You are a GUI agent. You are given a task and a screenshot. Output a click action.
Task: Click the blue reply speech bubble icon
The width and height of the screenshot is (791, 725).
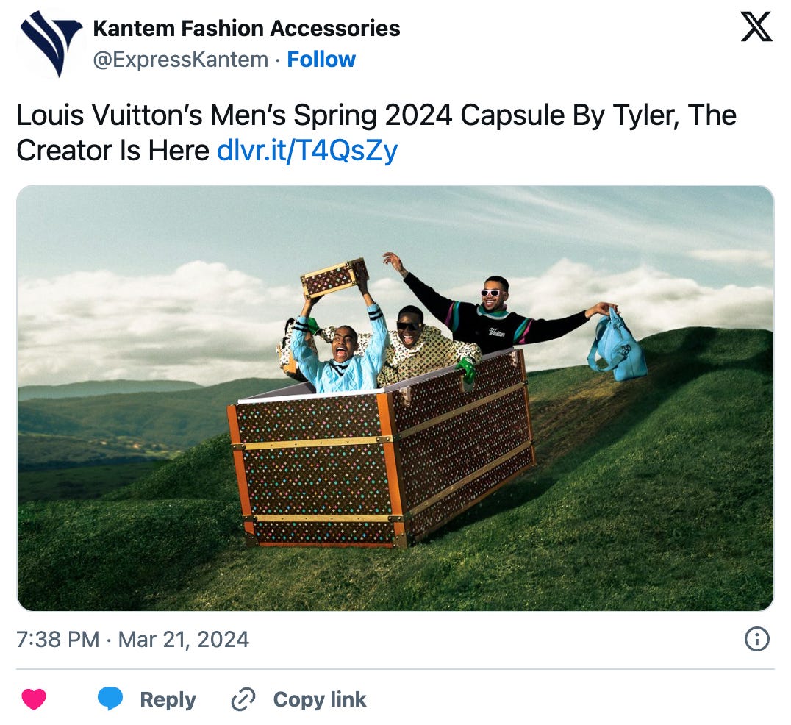click(110, 699)
